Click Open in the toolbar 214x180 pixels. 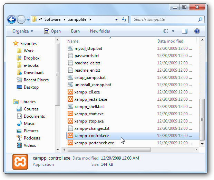tap(52, 31)
